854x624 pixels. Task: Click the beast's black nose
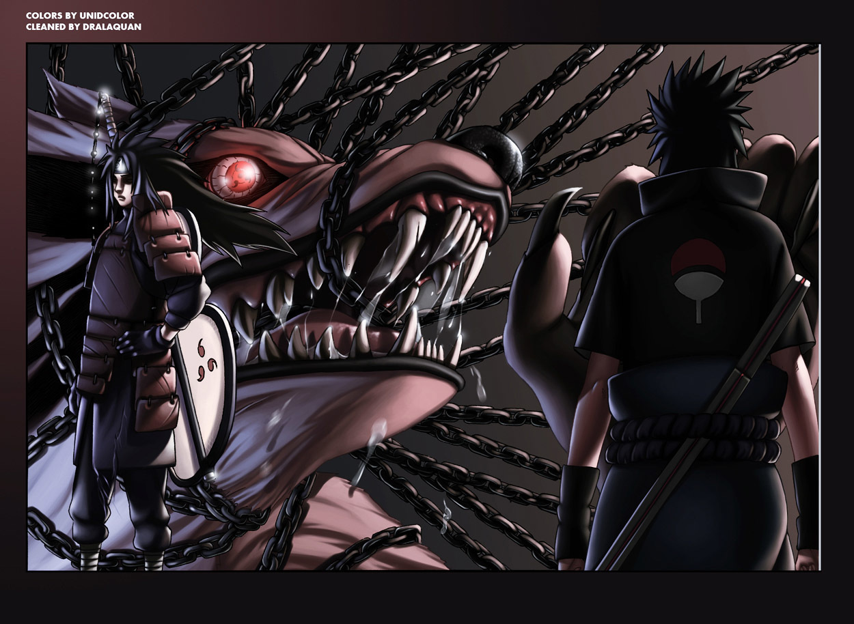click(491, 150)
